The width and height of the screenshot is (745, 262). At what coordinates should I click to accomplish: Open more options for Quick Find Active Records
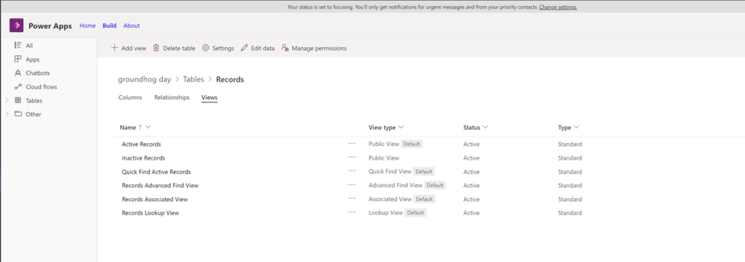tap(351, 171)
